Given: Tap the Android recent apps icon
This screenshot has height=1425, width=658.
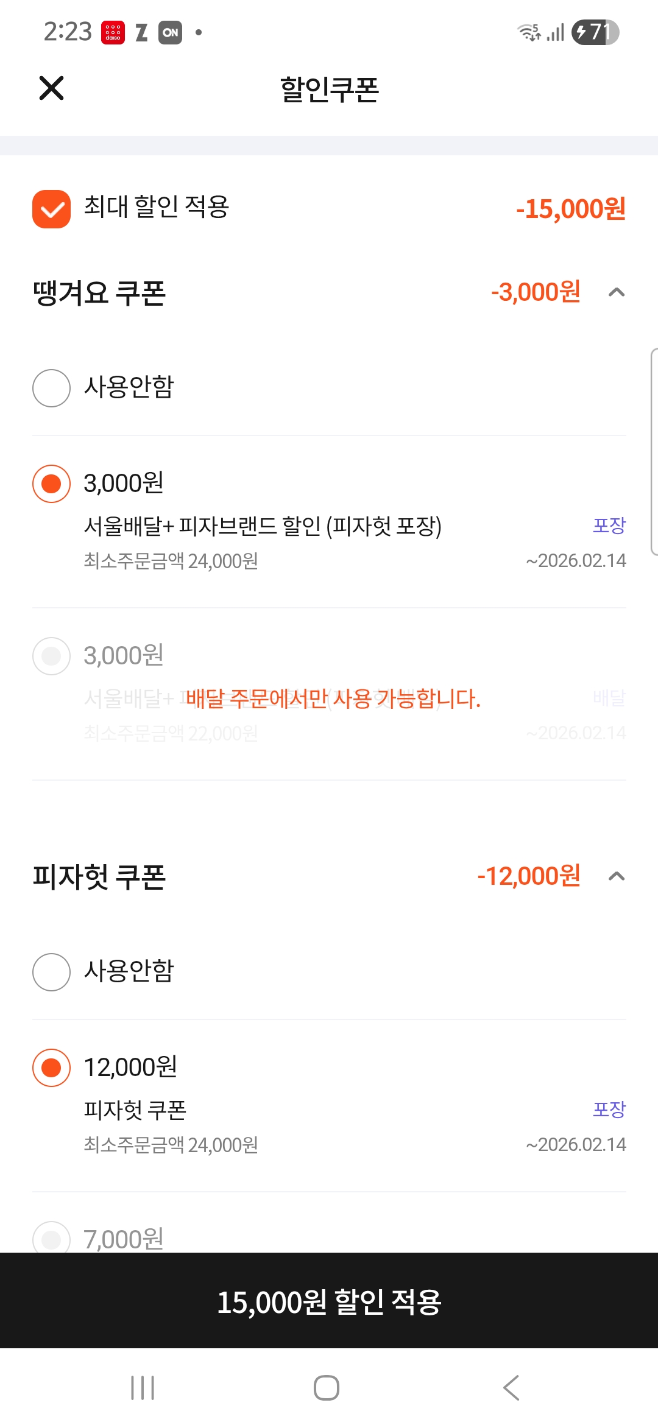Looking at the screenshot, I should (143, 1388).
